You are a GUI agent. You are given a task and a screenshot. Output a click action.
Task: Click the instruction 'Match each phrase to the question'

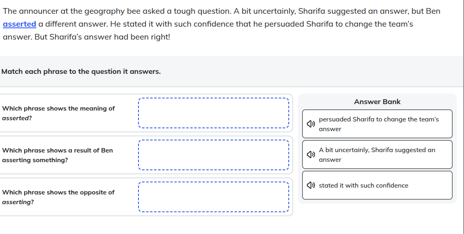[x=80, y=71]
